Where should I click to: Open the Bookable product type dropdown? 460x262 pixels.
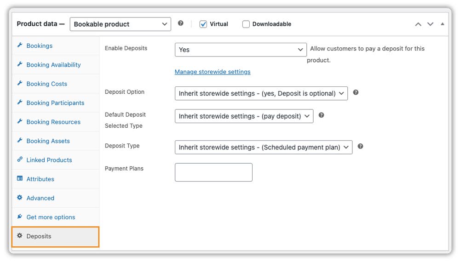pyautogui.click(x=120, y=24)
